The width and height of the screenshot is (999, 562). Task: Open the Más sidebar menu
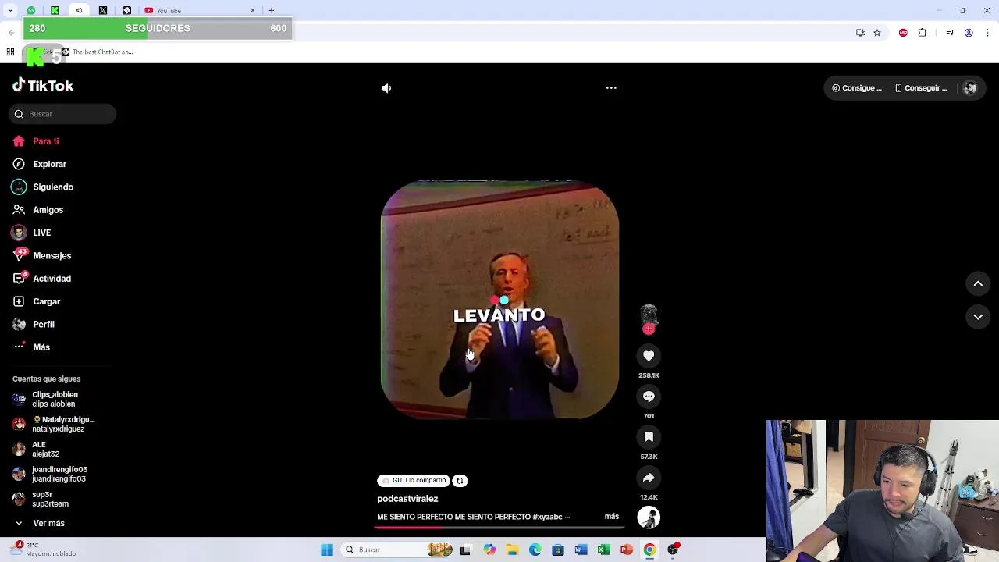tap(31, 347)
